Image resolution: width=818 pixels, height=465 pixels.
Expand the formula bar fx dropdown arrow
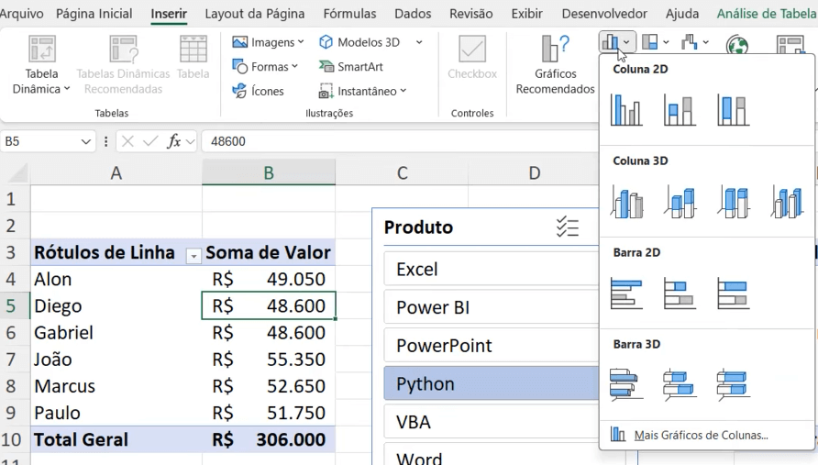191,141
